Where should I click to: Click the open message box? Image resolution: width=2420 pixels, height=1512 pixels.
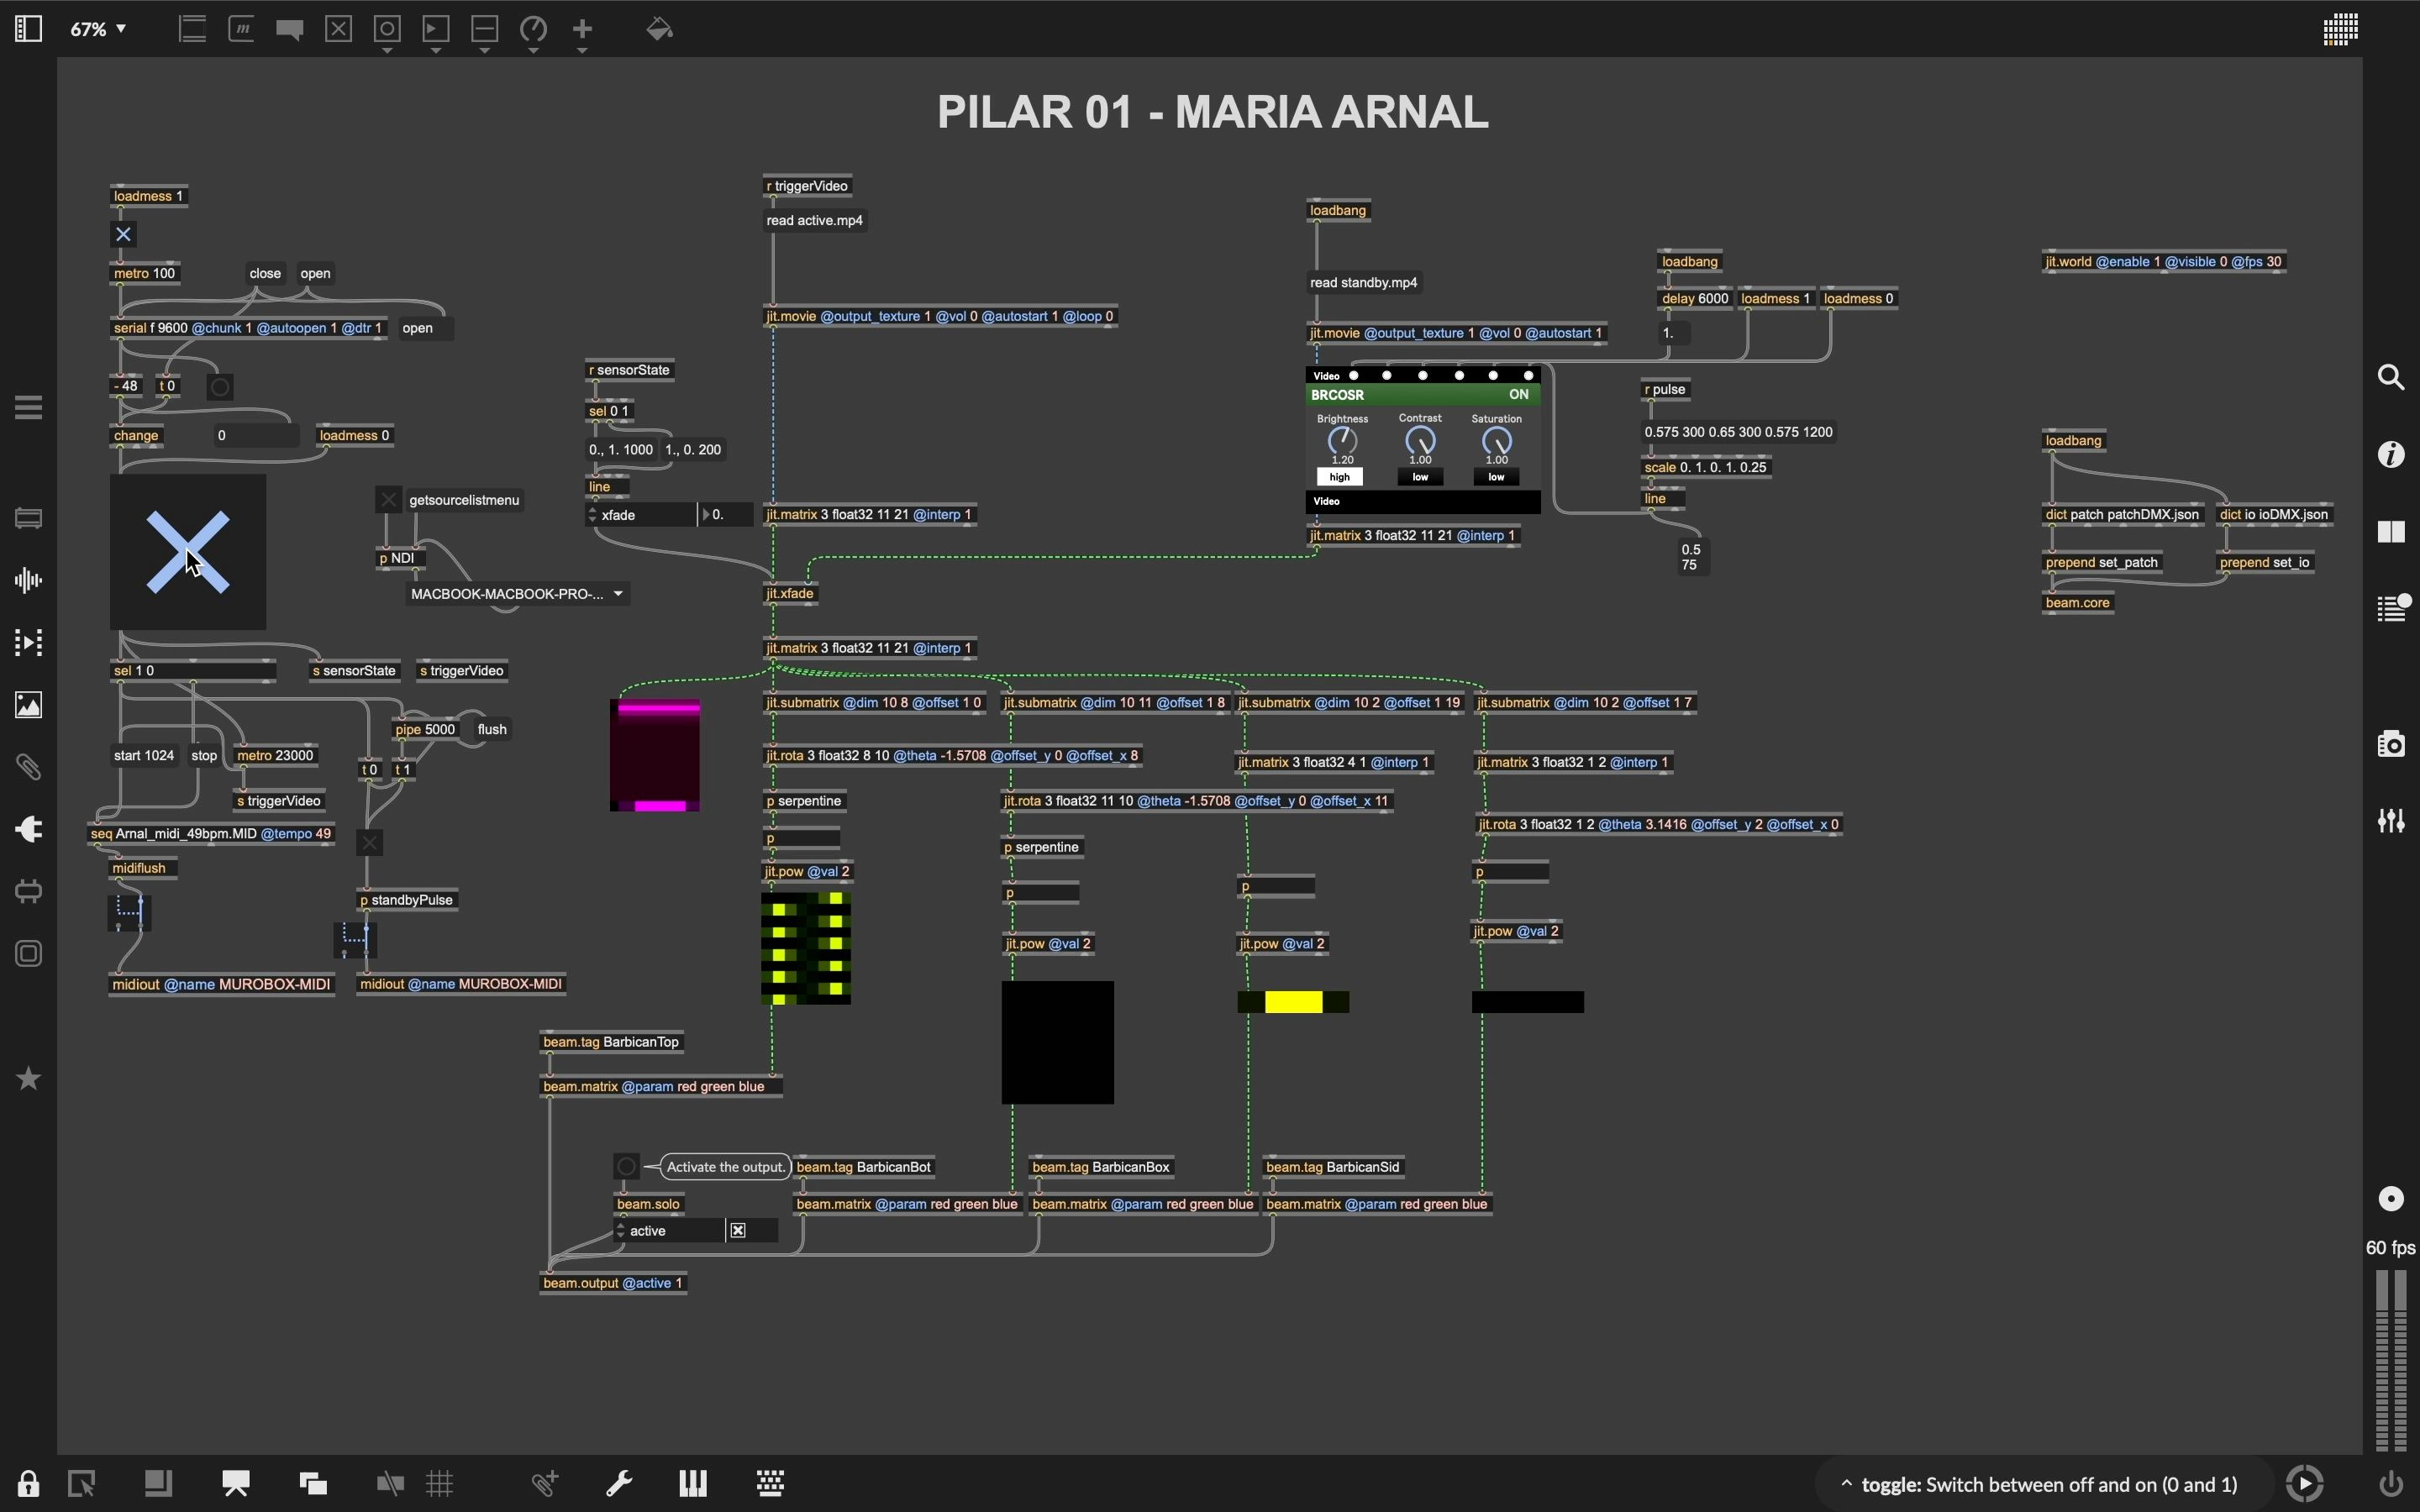(x=315, y=273)
